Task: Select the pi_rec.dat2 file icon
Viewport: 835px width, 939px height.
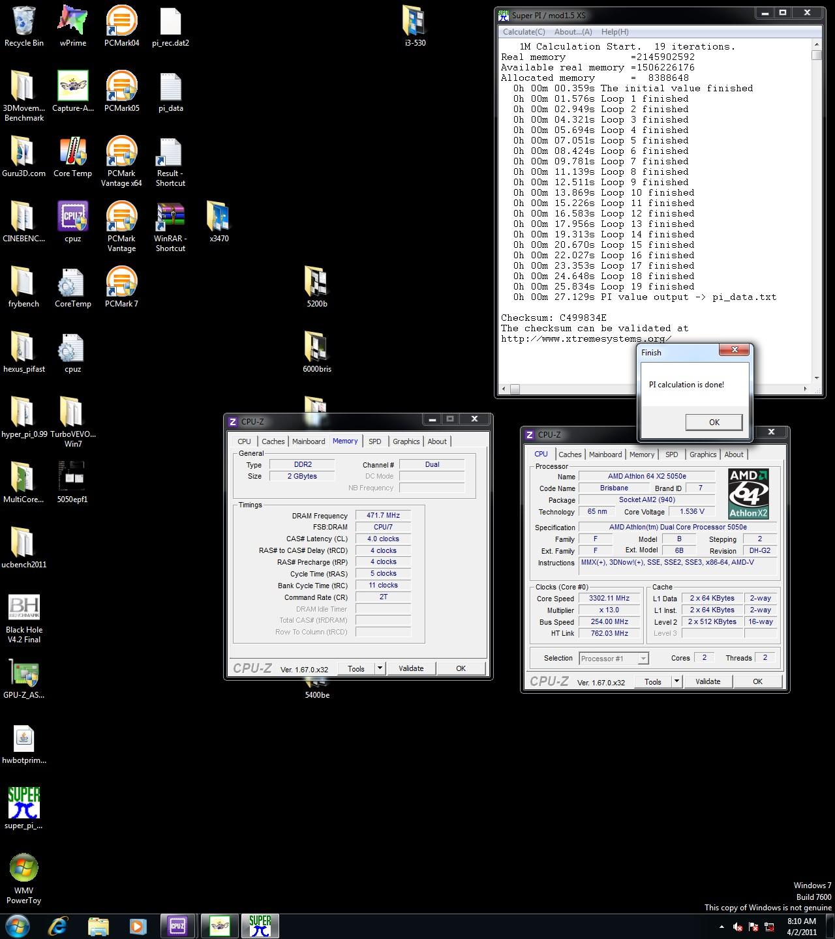Action: pos(170,26)
